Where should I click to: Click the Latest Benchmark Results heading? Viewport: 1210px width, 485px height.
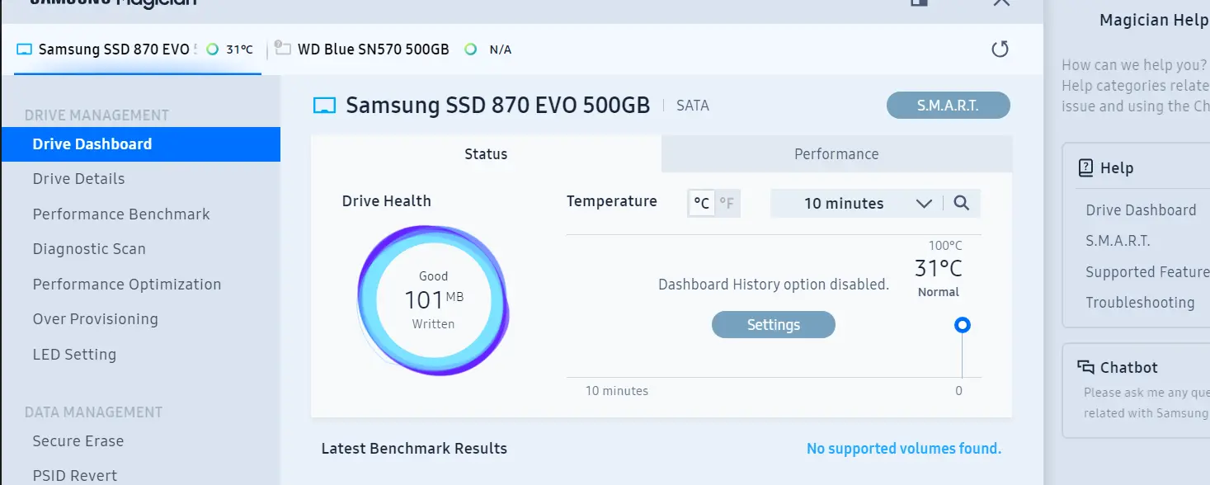click(414, 449)
